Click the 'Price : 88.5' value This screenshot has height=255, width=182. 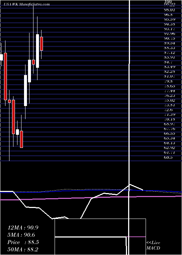point(23,242)
